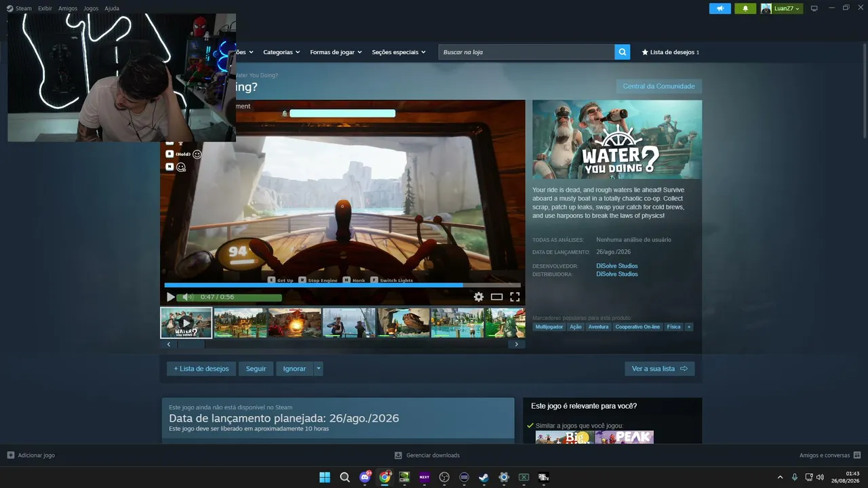This screenshot has height=488, width=868.
Task: Open the Exibir menu
Action: pos(45,9)
